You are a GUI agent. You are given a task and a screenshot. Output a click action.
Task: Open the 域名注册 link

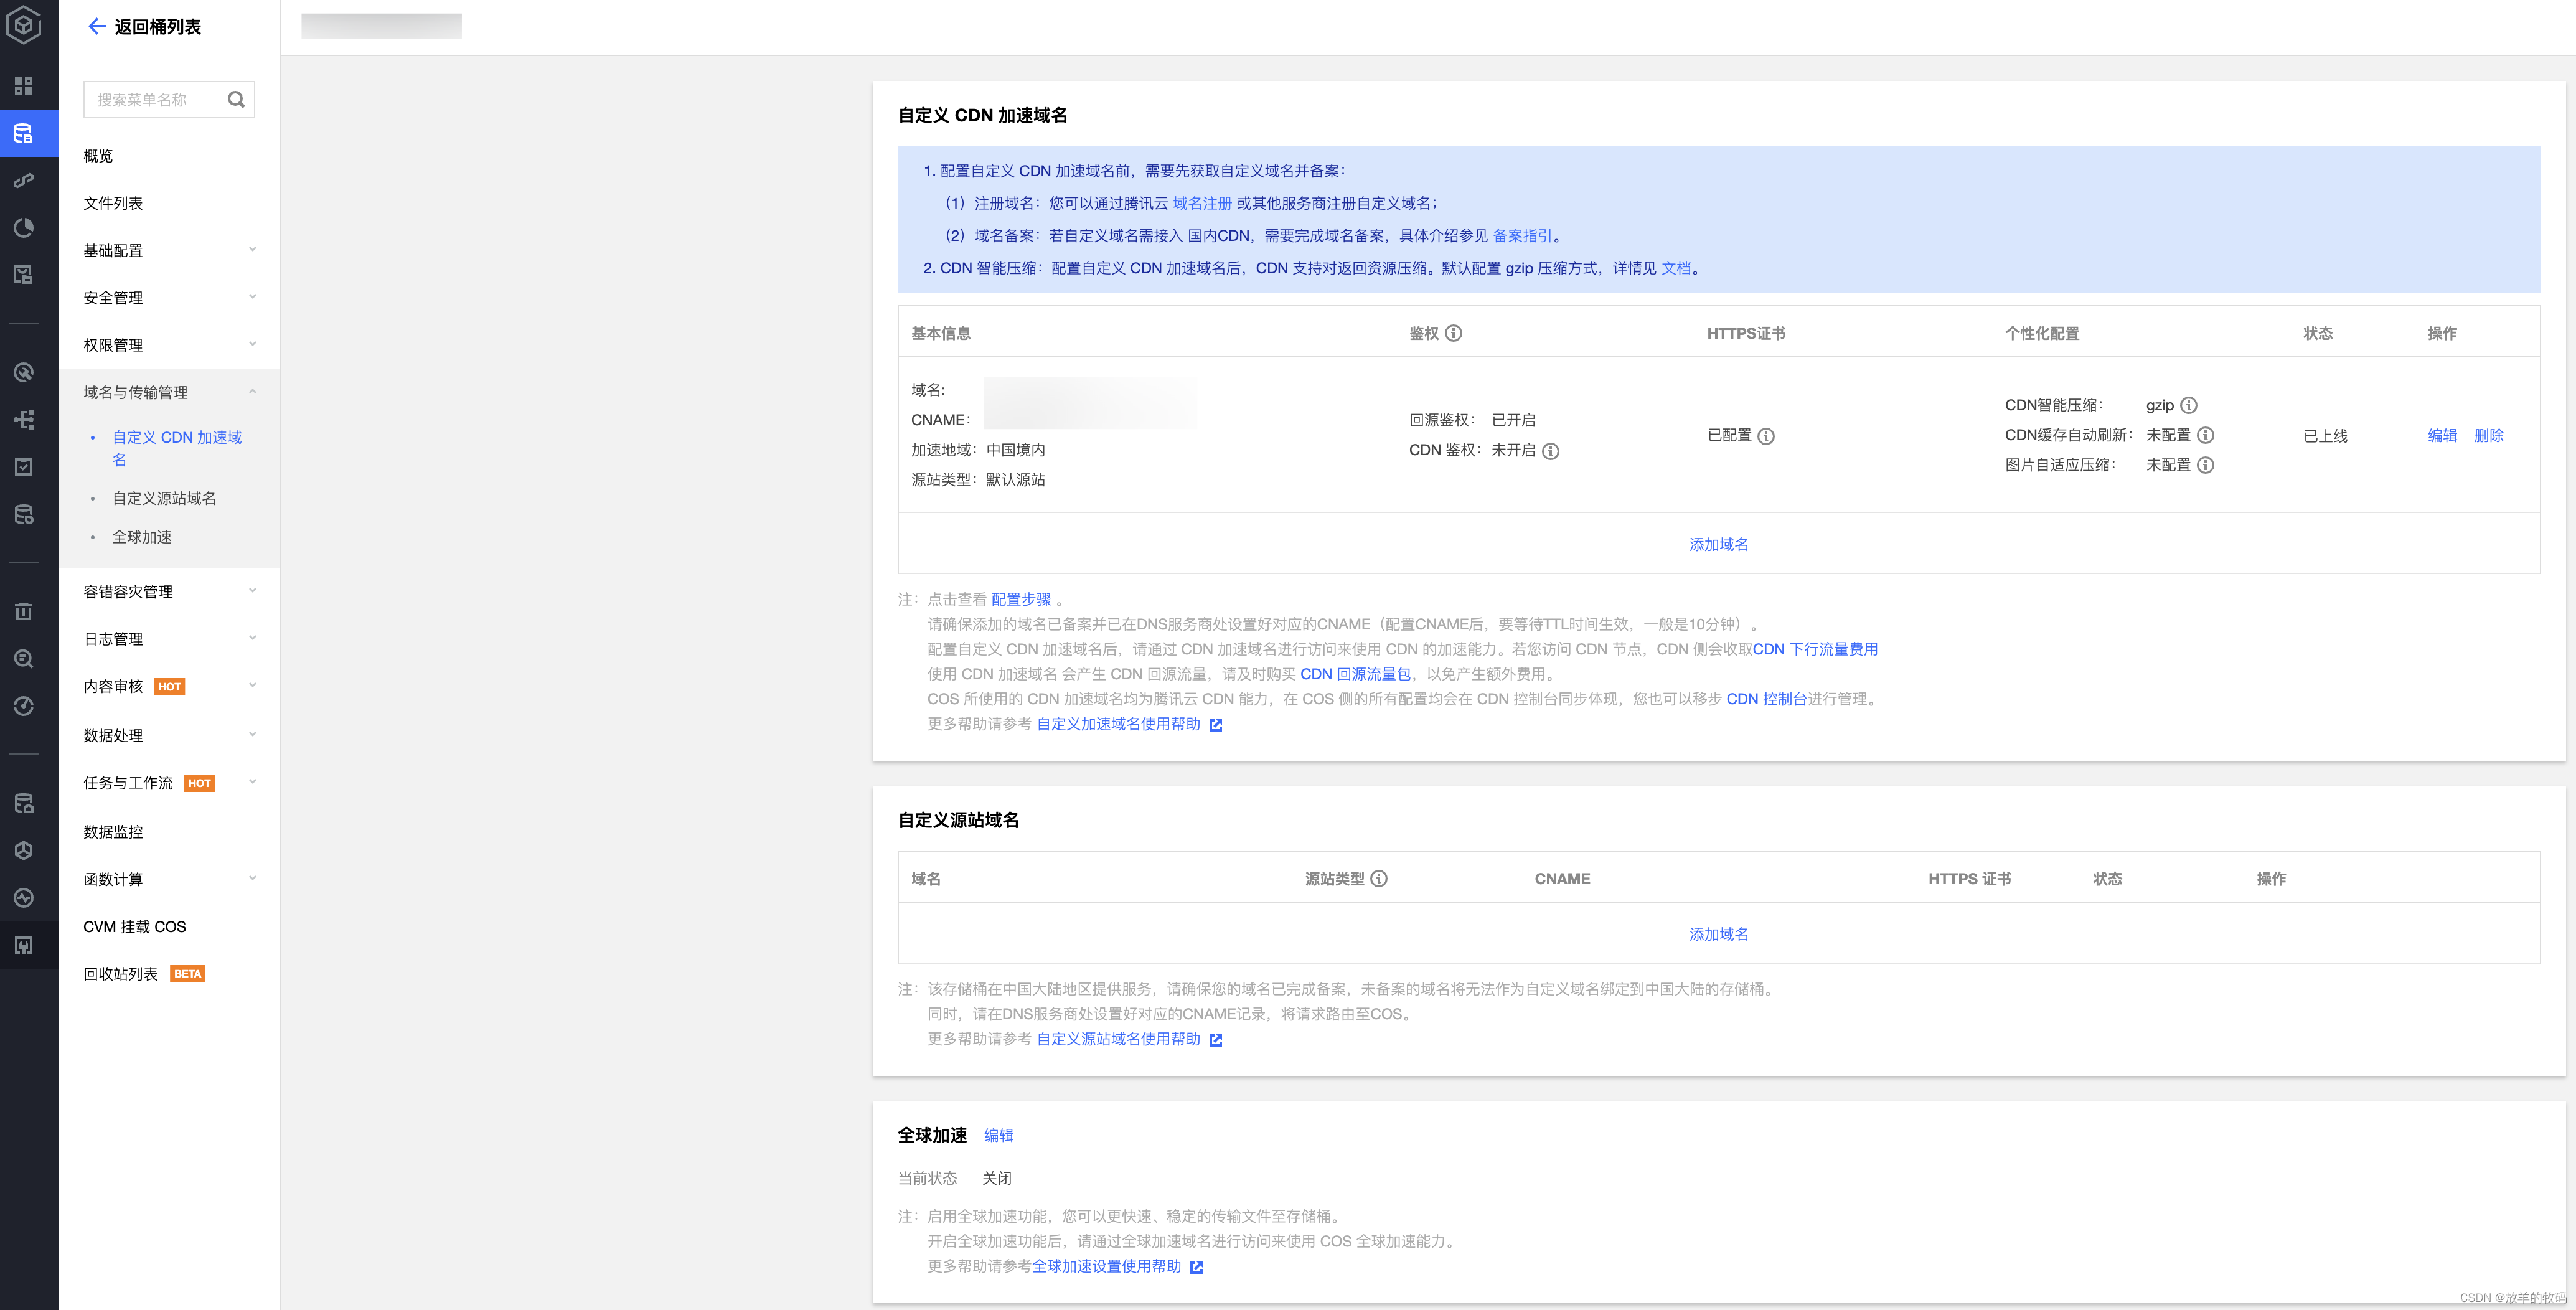coord(1202,203)
